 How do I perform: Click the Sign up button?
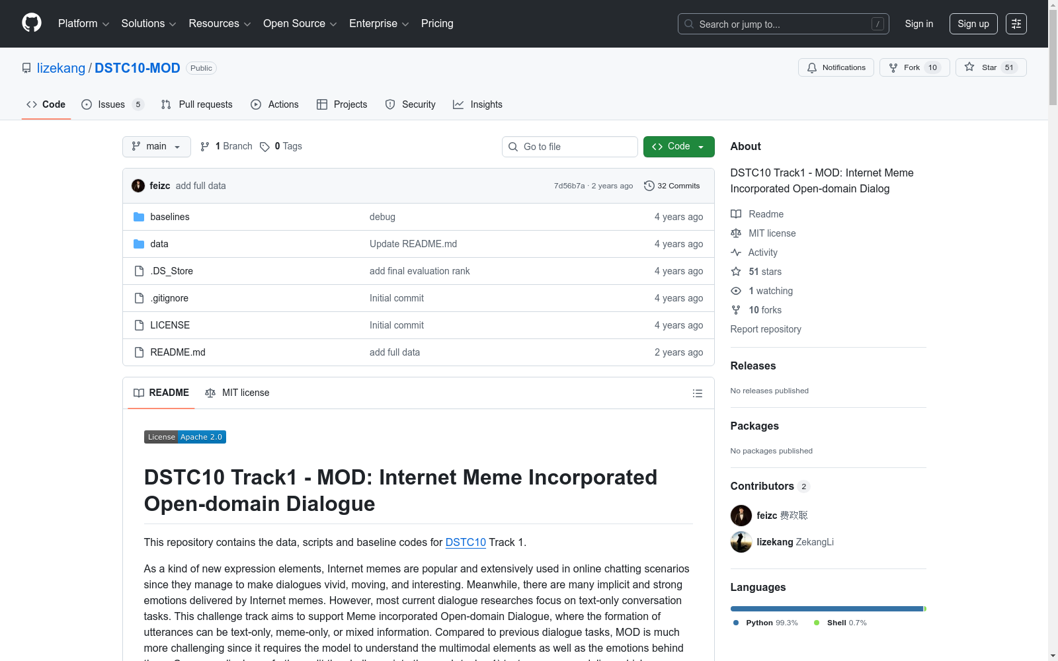[x=973, y=24]
